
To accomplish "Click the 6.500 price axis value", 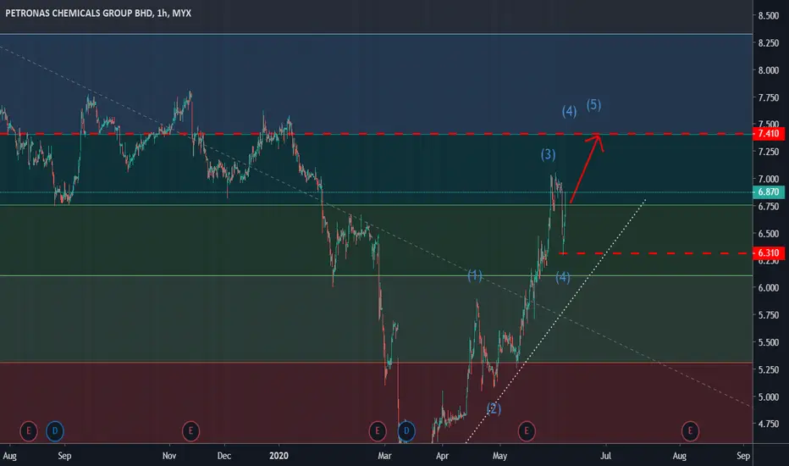I will click(x=769, y=234).
